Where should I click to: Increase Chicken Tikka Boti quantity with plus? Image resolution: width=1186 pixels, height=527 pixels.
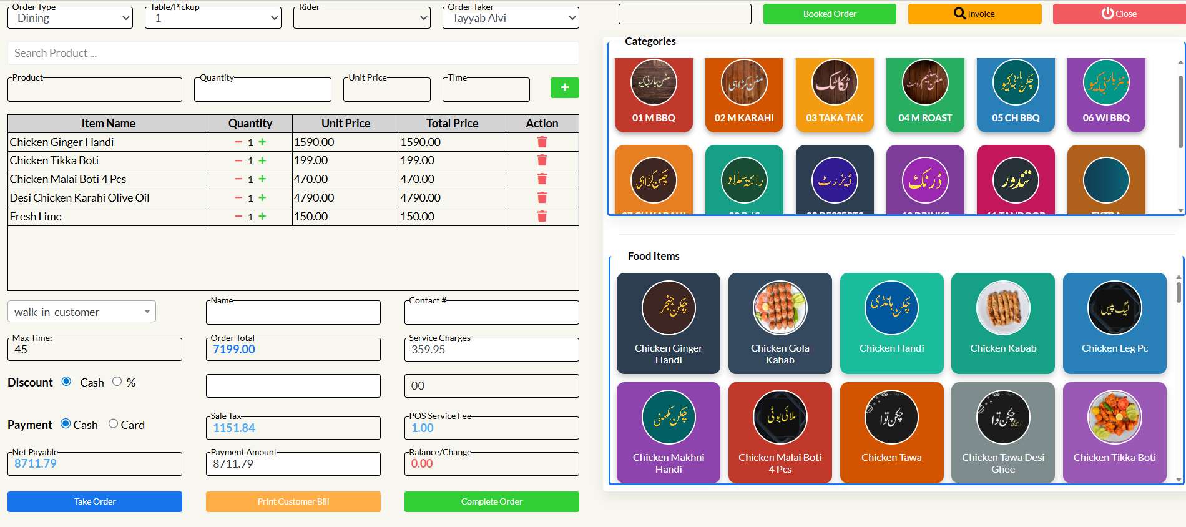click(x=262, y=160)
